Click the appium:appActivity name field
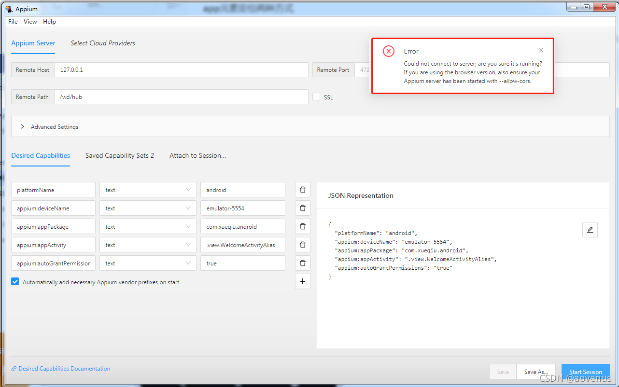 [x=53, y=245]
